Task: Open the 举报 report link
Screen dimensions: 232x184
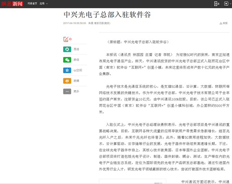Action: pyautogui.click(x=225, y=23)
